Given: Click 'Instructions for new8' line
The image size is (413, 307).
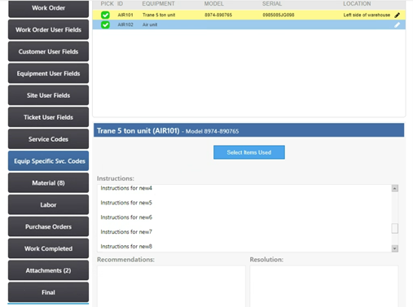Looking at the screenshot, I should point(126,247).
